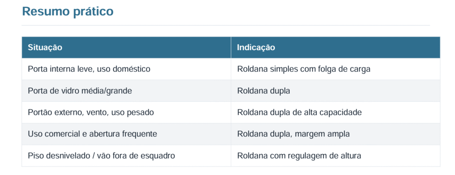This screenshot has width=455, height=175.
Task: Select the 'Indicação' column header
Action: [x=335, y=47]
